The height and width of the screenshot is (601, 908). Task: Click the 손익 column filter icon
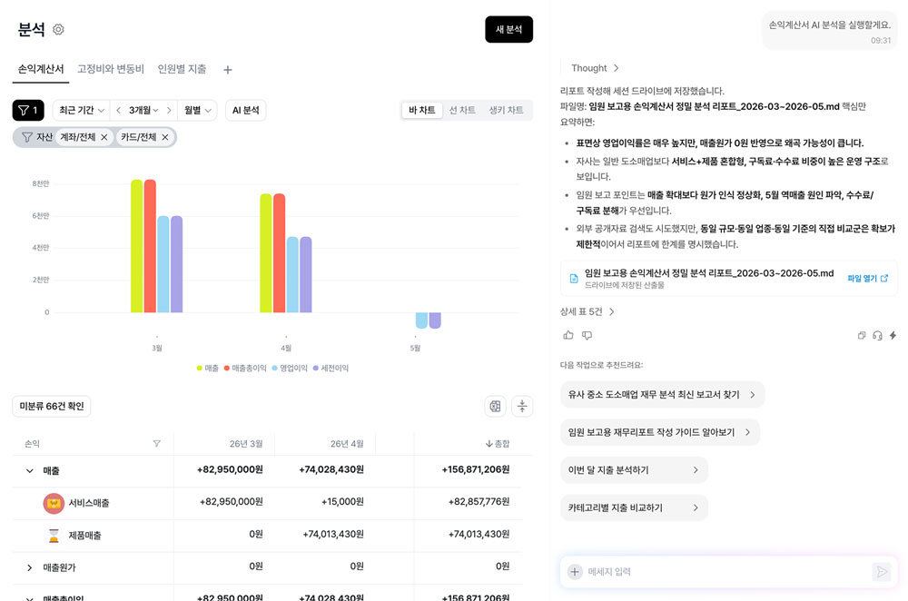coord(156,444)
